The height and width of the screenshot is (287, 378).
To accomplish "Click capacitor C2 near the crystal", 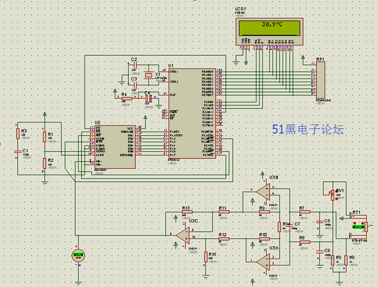I will pyautogui.click(x=135, y=66).
